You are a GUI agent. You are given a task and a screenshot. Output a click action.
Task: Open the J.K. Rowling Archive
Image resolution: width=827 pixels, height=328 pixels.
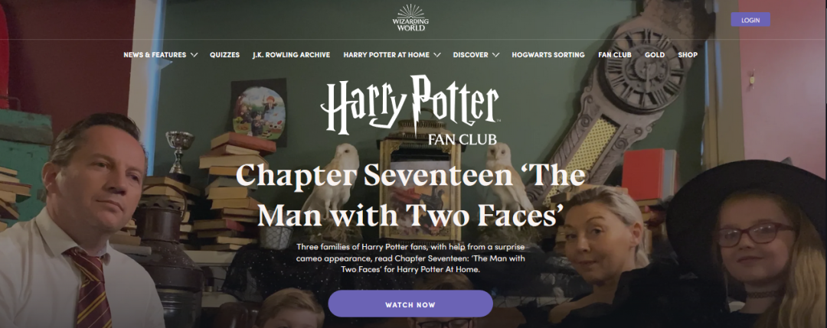(x=291, y=55)
